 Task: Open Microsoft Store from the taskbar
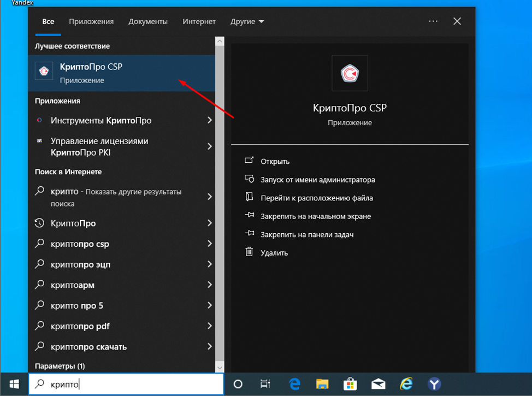[x=350, y=384]
